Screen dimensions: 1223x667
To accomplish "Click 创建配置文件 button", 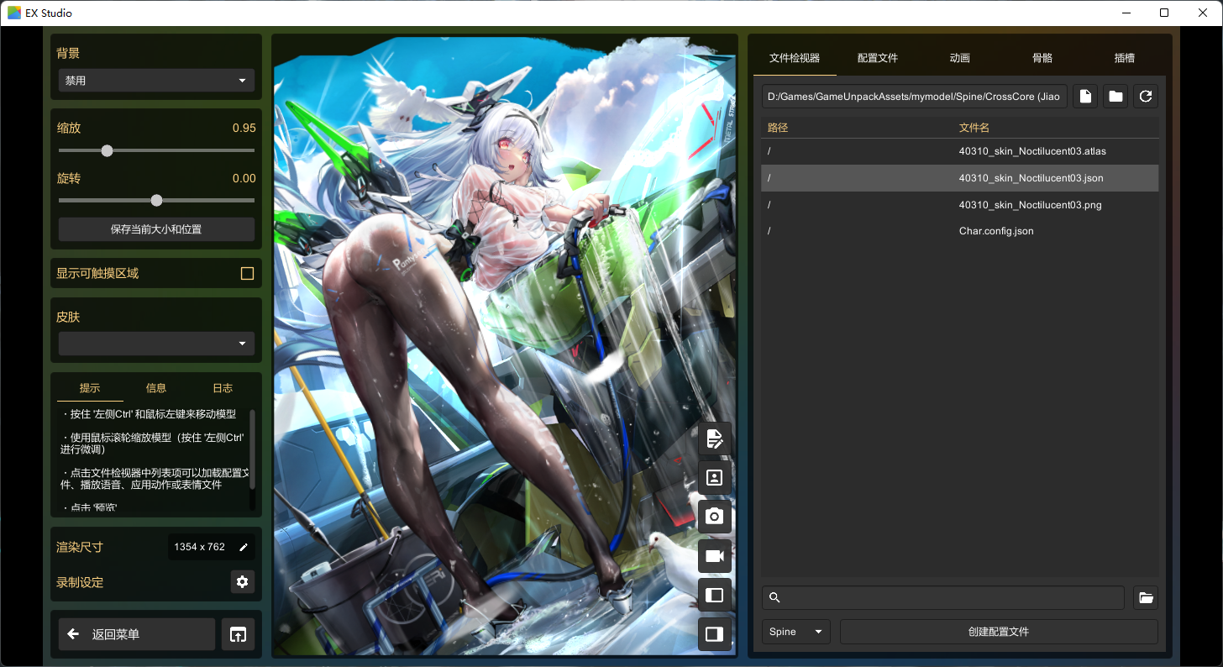I will coord(999,632).
